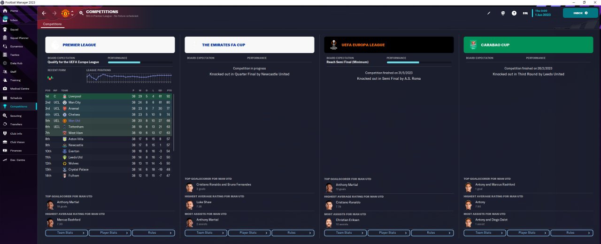Select Man City in the league table

109,102
